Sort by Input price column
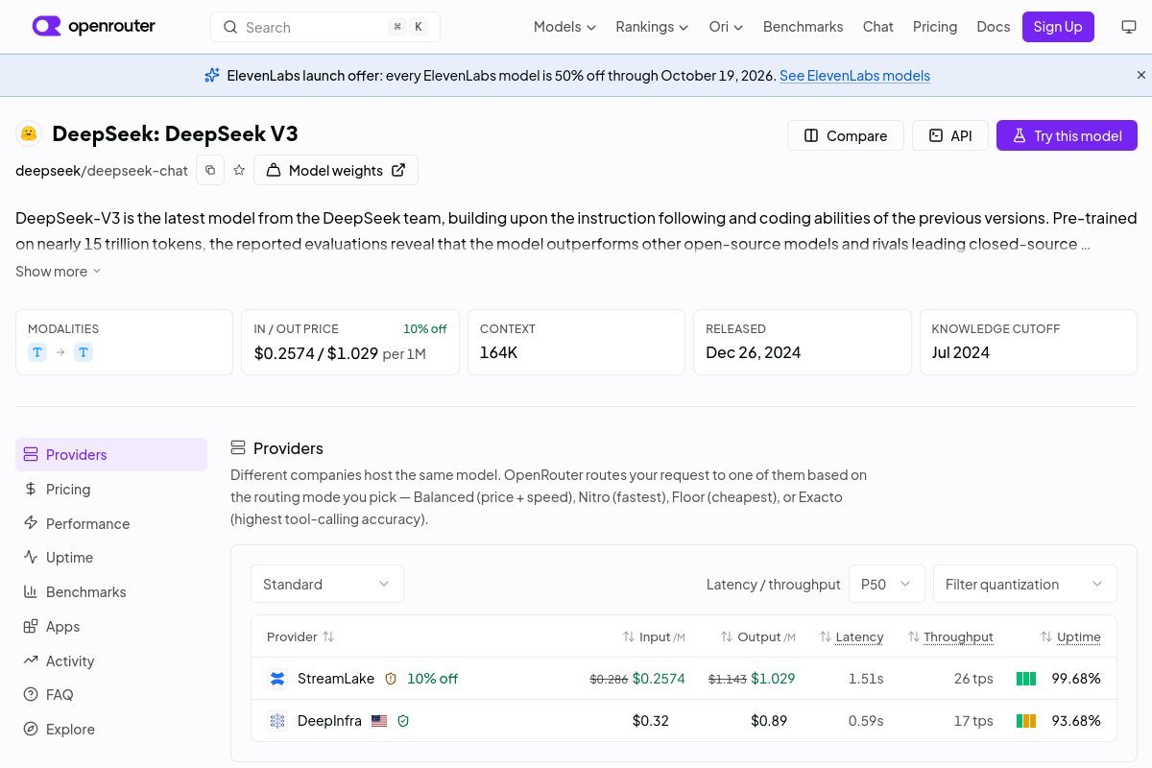Screen dimensions: 1152x768 [654, 636]
